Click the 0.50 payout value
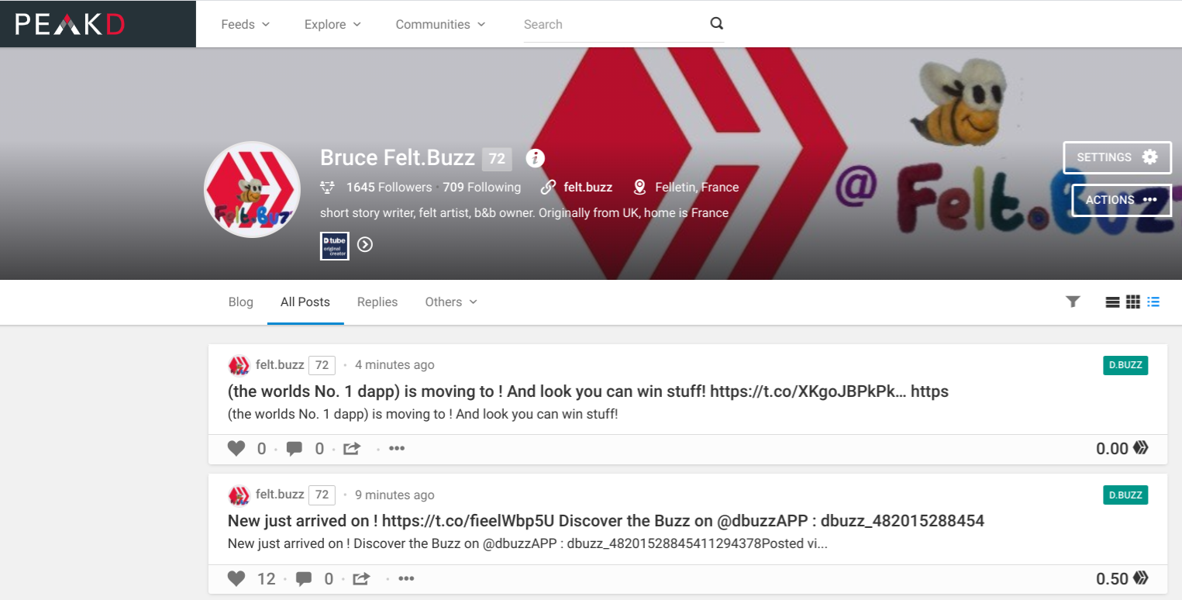This screenshot has width=1182, height=600. pos(1112,578)
